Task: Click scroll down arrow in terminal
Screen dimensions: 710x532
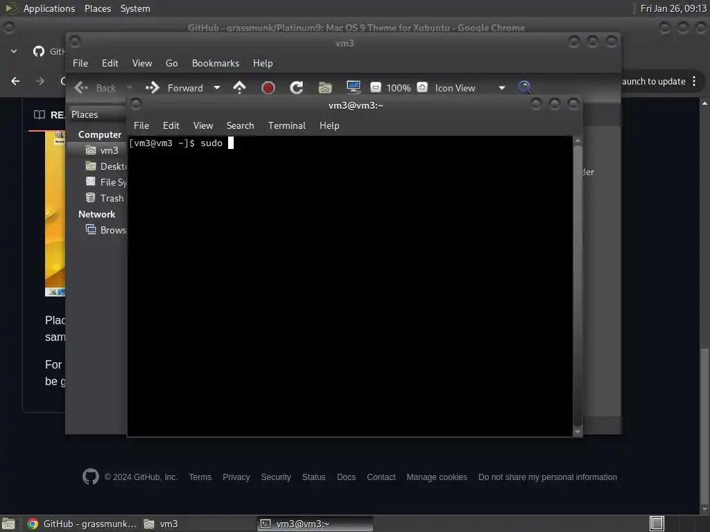Action: [x=578, y=432]
